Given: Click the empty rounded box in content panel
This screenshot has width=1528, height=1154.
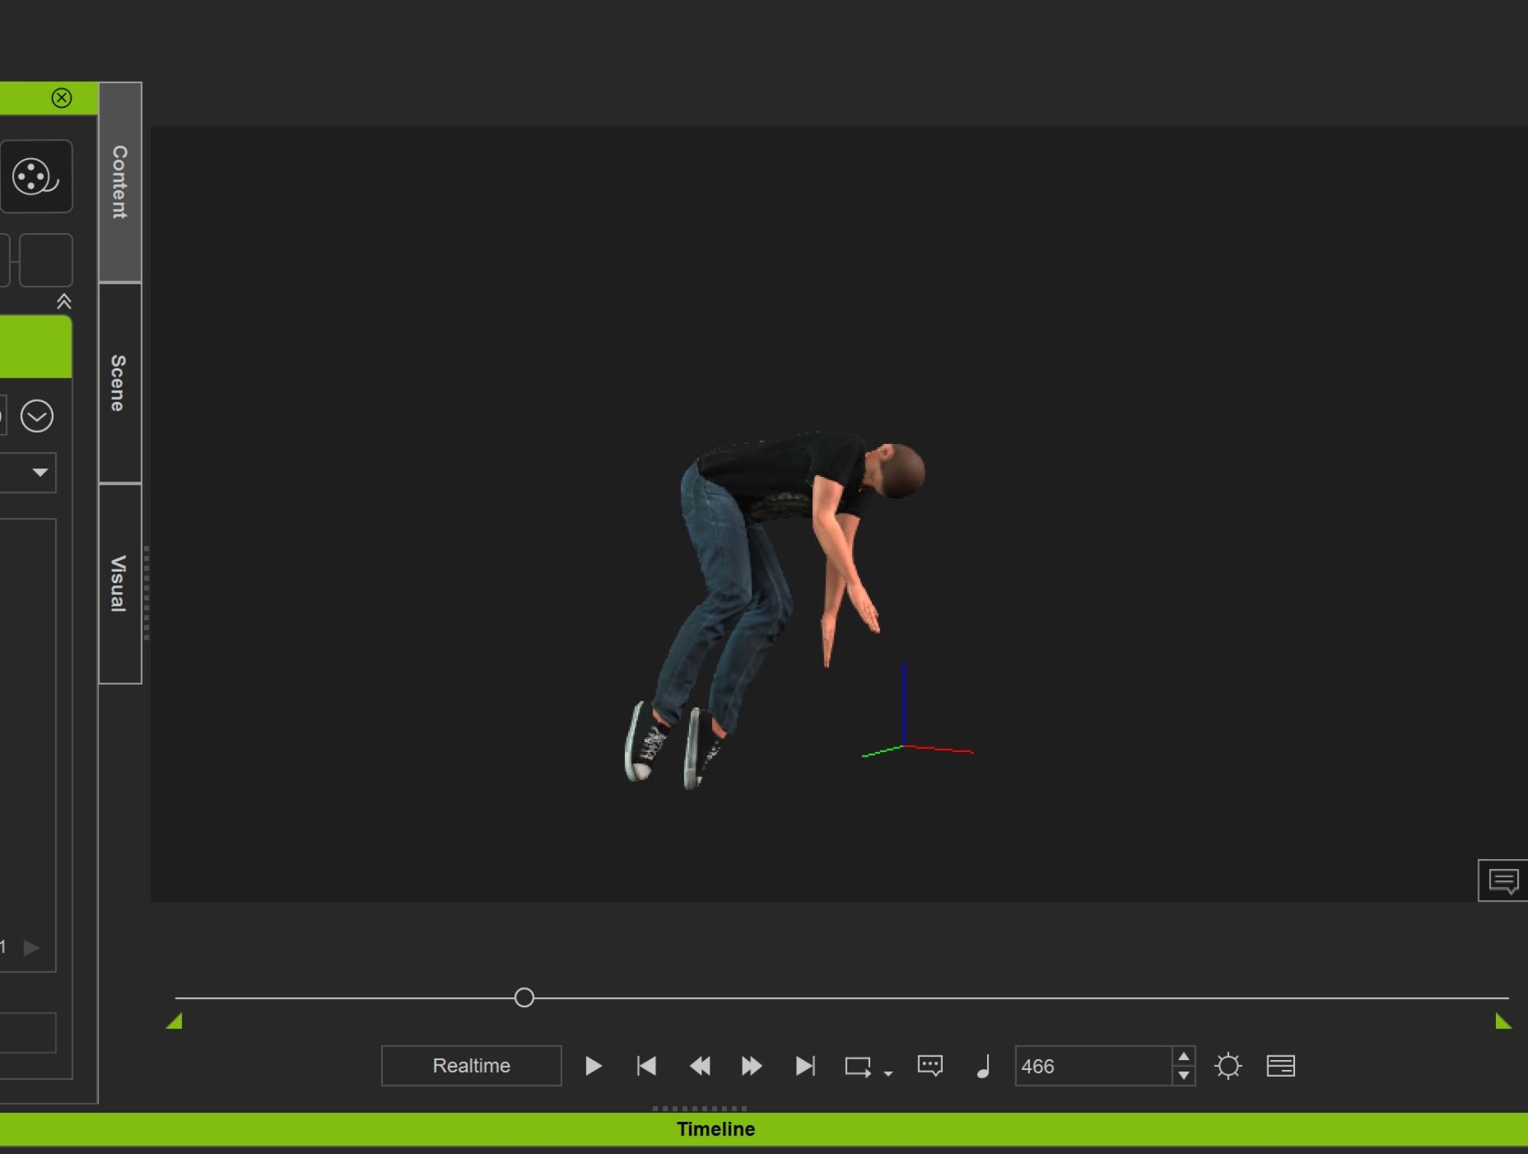Looking at the screenshot, I should click(46, 260).
